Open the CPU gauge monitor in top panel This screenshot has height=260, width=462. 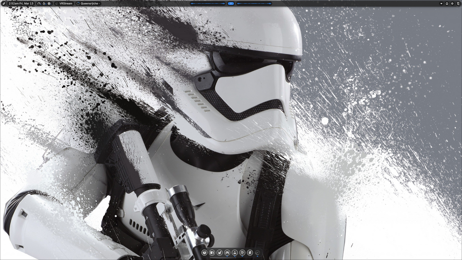[x=39, y=4]
